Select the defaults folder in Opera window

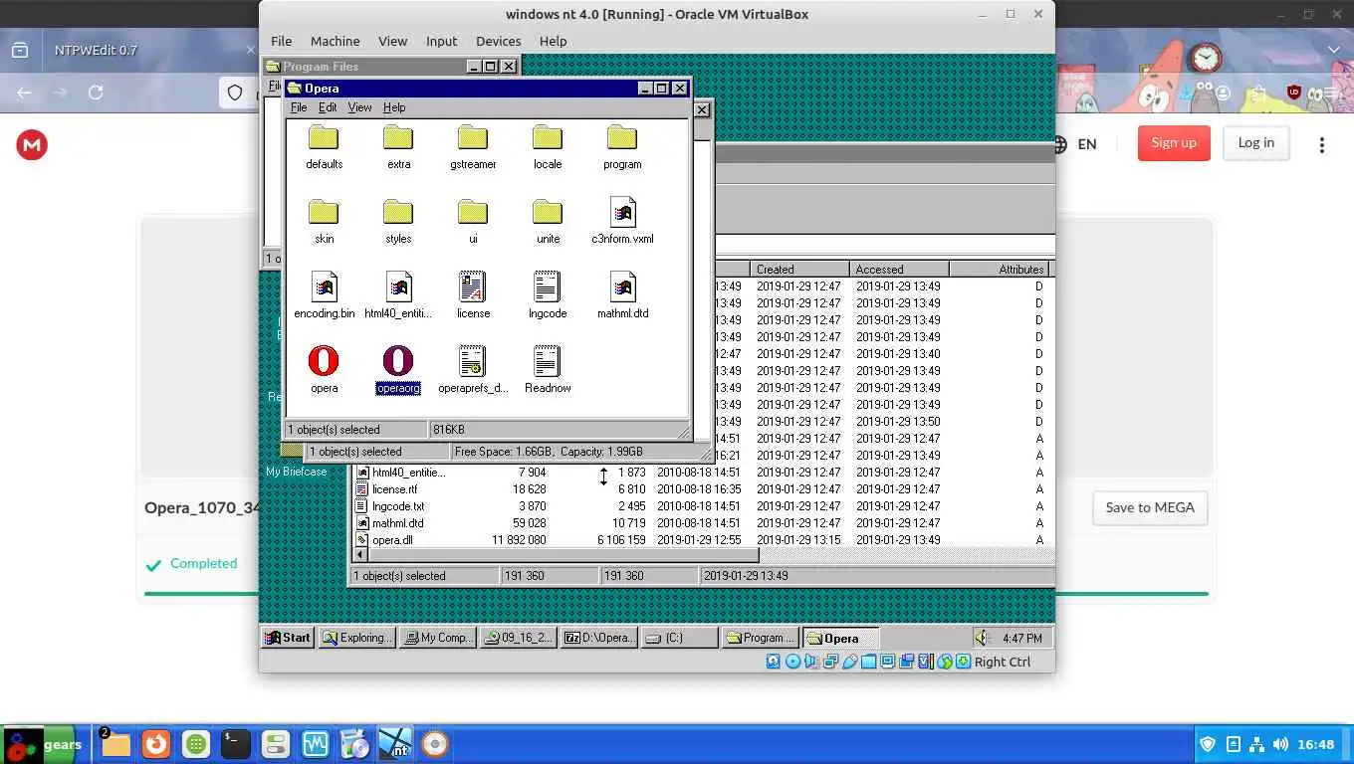point(324,138)
